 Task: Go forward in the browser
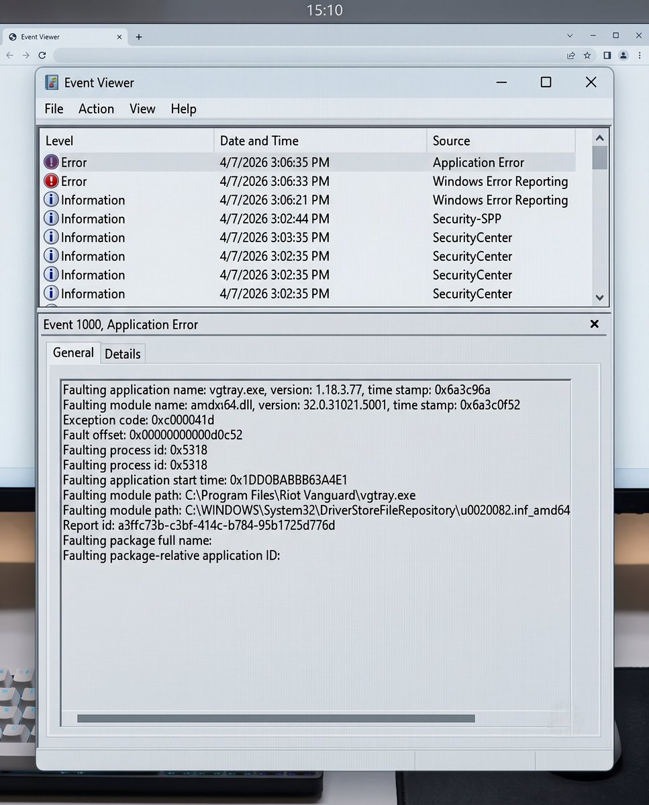26,56
